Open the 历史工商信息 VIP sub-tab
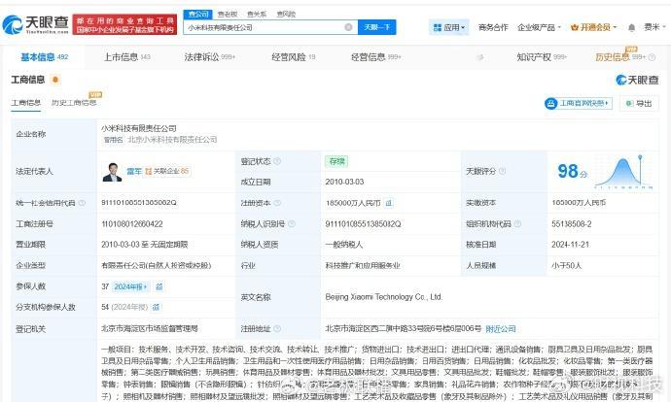Screen dimensions: 671x402 [x=74, y=103]
